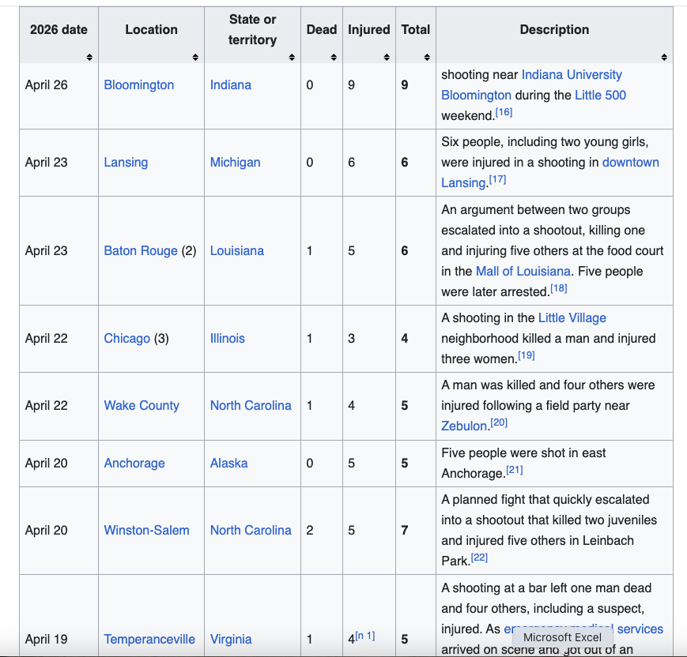Open the Little 500 link
Viewport: 687px width, 657px height.
(x=600, y=95)
